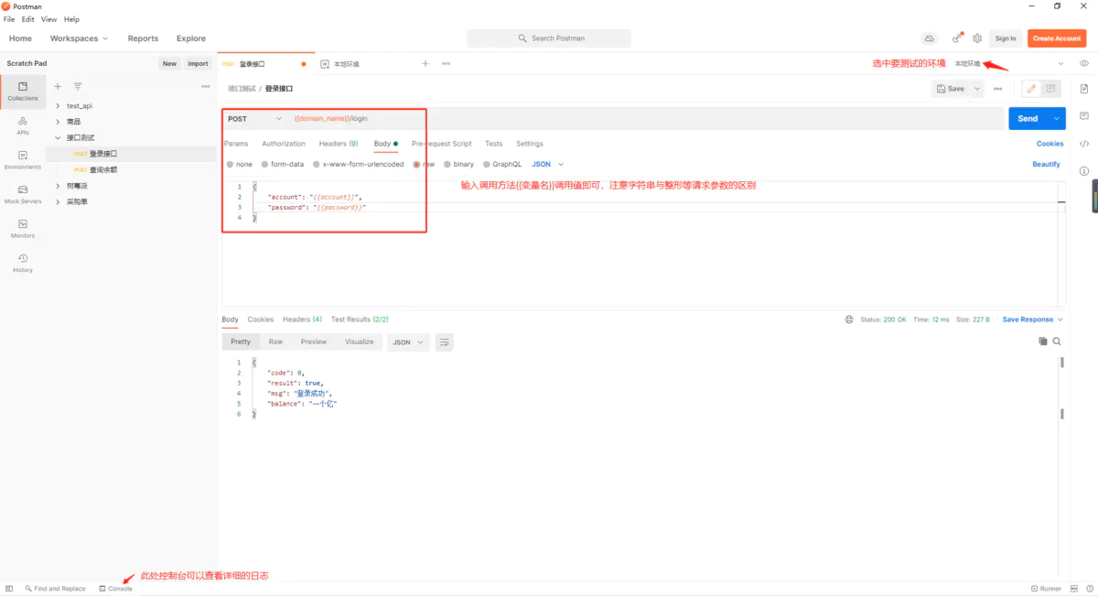The width and height of the screenshot is (1098, 596).
Task: Select the raw body type radio
Action: [x=416, y=165]
